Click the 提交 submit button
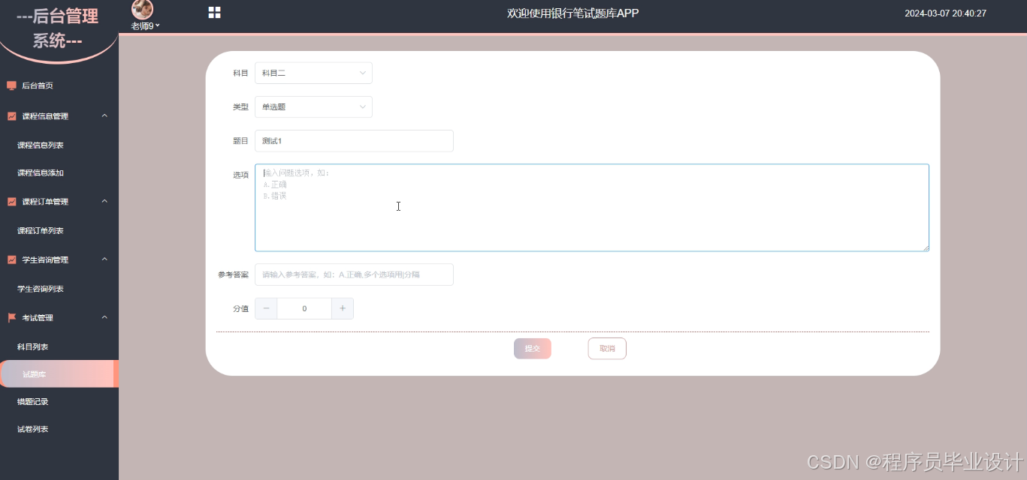 (x=532, y=348)
